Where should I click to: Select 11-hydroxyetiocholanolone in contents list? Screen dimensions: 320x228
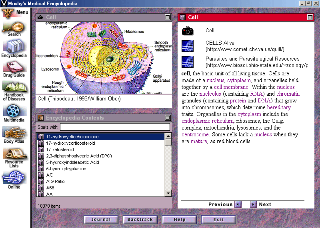click(101, 137)
